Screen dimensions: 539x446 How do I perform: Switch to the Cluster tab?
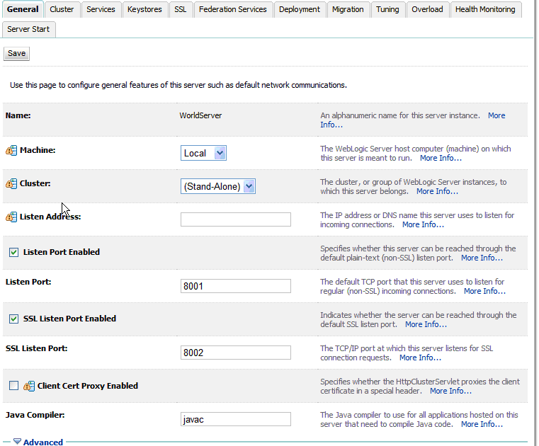[62, 9]
